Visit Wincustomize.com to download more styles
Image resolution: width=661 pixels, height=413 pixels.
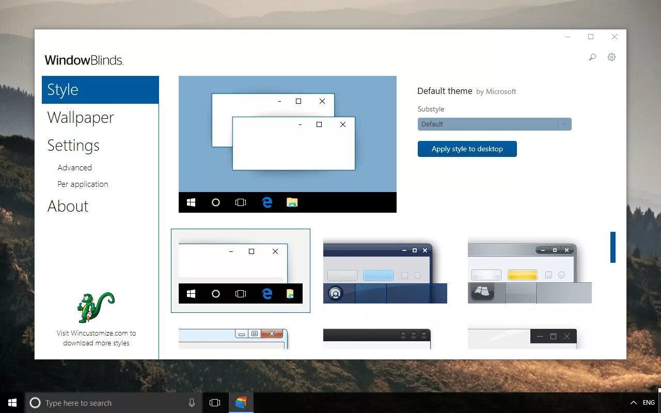(96, 338)
